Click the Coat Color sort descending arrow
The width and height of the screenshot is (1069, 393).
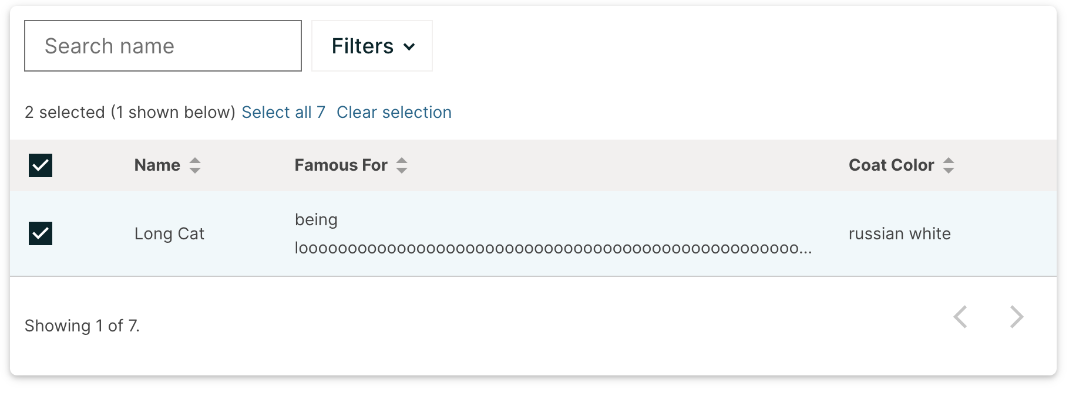coord(949,170)
